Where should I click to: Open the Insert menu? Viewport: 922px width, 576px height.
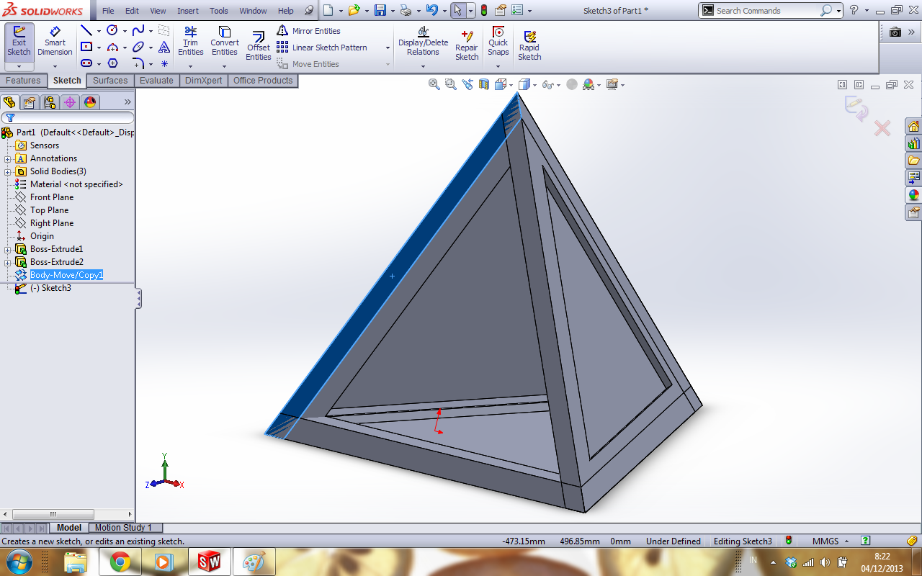click(x=188, y=11)
